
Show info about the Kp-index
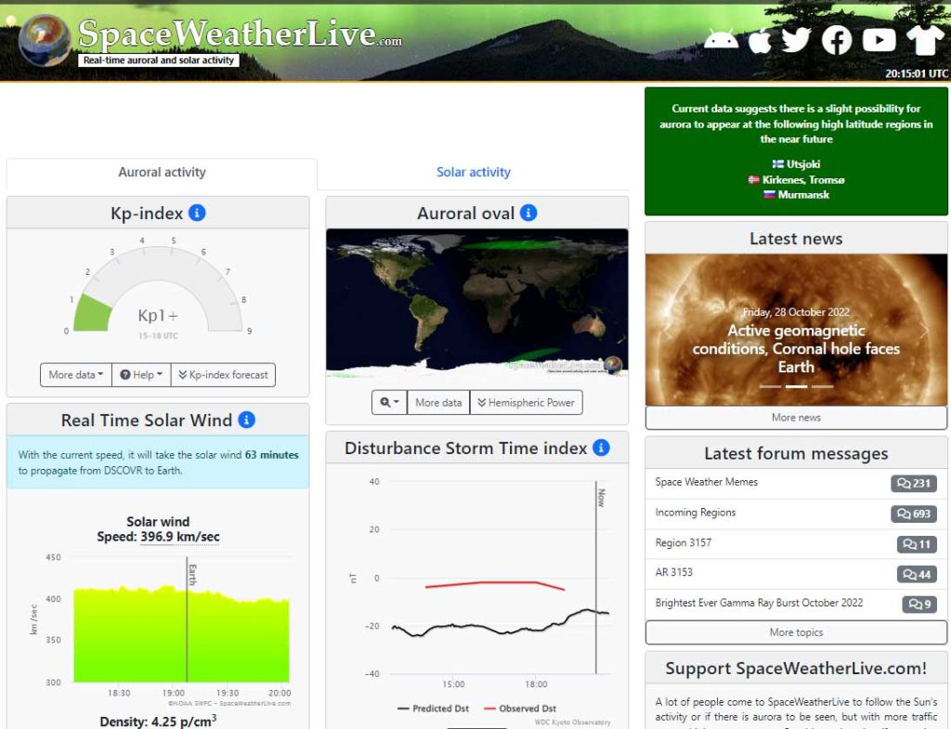(197, 213)
